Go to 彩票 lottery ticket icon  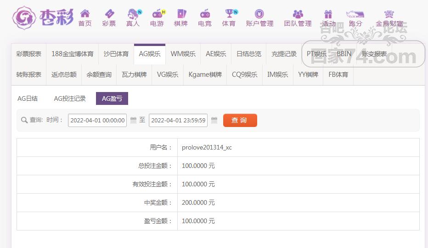pyautogui.click(x=109, y=13)
